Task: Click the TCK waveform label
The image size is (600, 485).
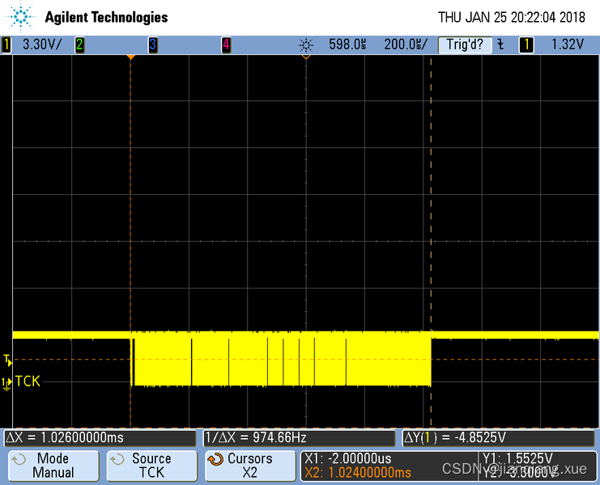Action: coord(28,381)
